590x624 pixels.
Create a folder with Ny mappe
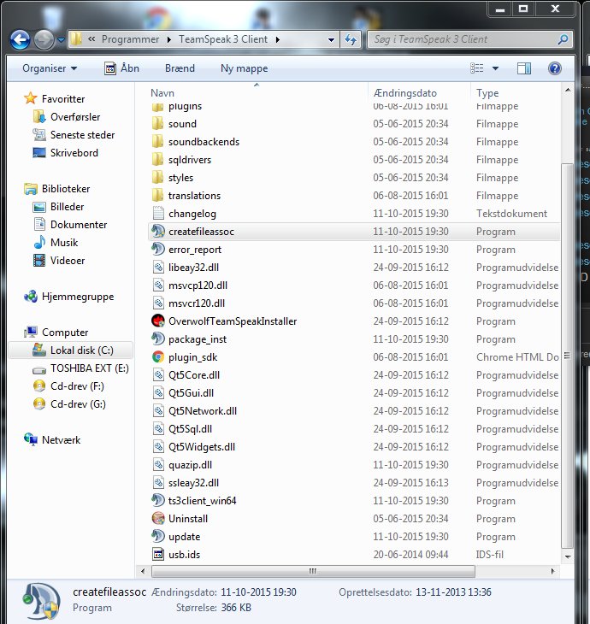click(244, 68)
